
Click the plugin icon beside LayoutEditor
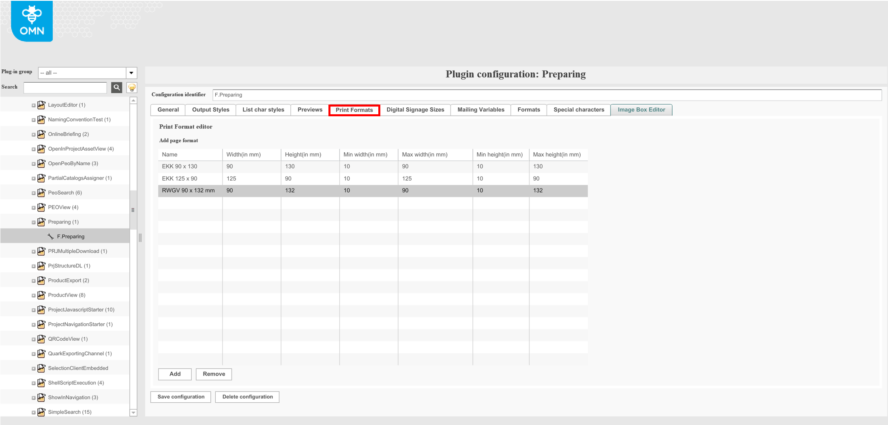pyautogui.click(x=41, y=105)
